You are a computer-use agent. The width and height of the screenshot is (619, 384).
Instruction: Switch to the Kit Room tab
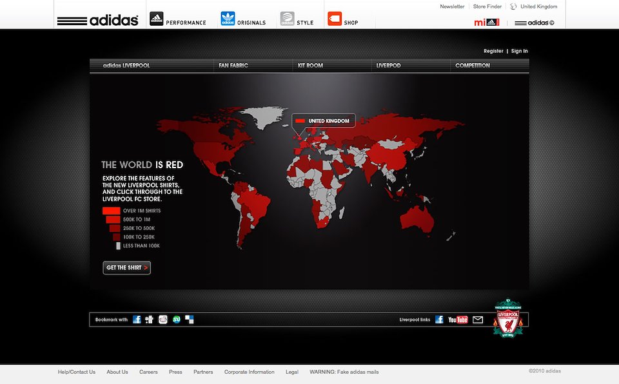[310, 66]
